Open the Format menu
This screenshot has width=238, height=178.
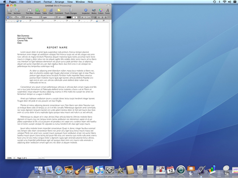(x=48, y=2)
